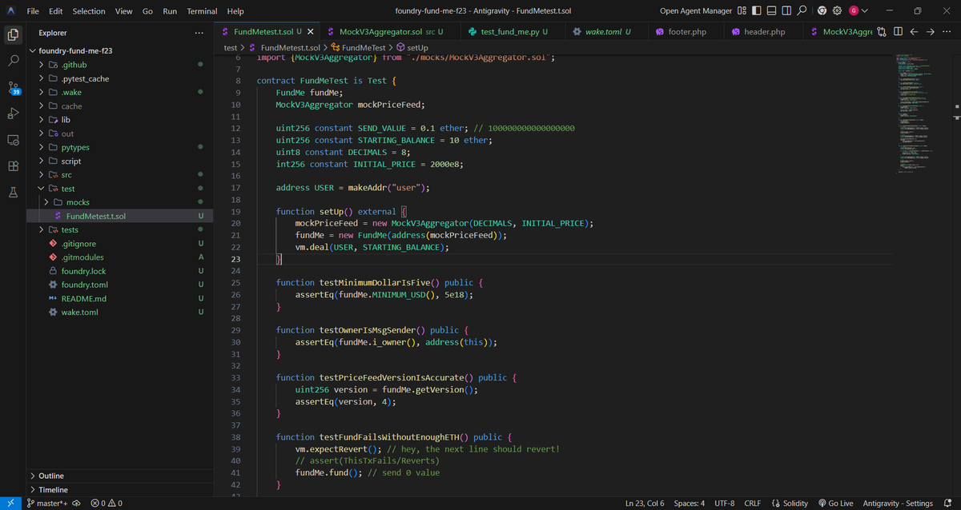Image resolution: width=961 pixels, height=510 pixels.
Task: Click the publish to cloud sync icon
Action: (x=77, y=503)
